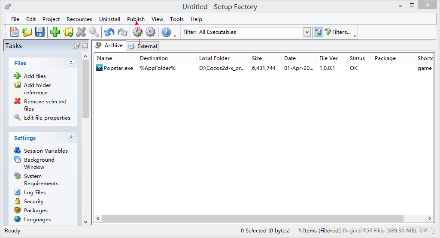This screenshot has width=440, height=238.
Task: Sort by the Date column header
Action: click(299, 58)
